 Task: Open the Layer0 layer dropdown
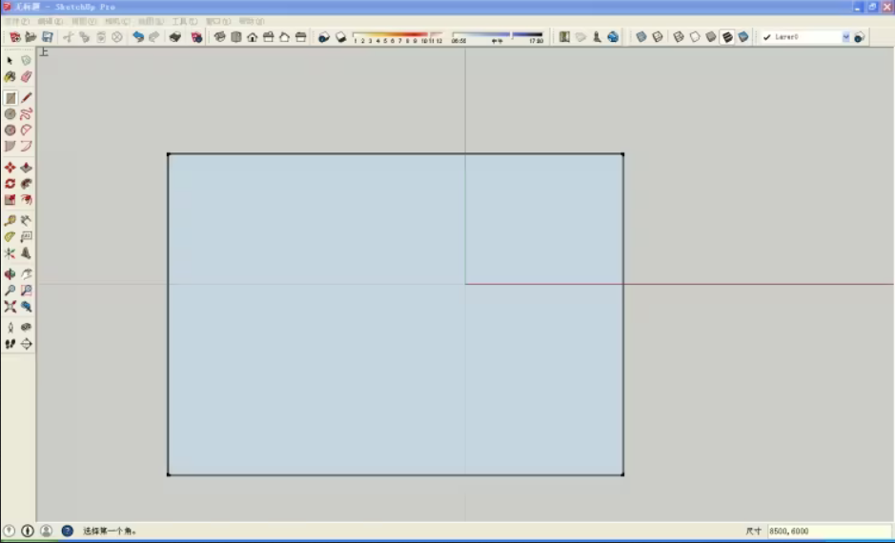[x=844, y=37]
